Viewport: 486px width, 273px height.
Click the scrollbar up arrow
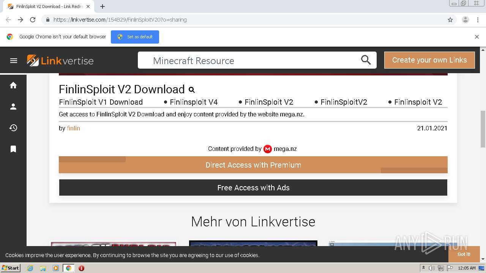click(x=483, y=50)
